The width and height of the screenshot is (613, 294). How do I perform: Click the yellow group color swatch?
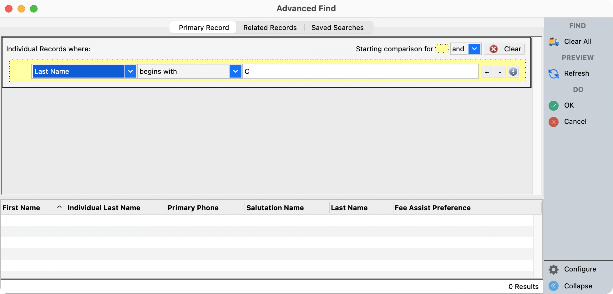pyautogui.click(x=442, y=48)
